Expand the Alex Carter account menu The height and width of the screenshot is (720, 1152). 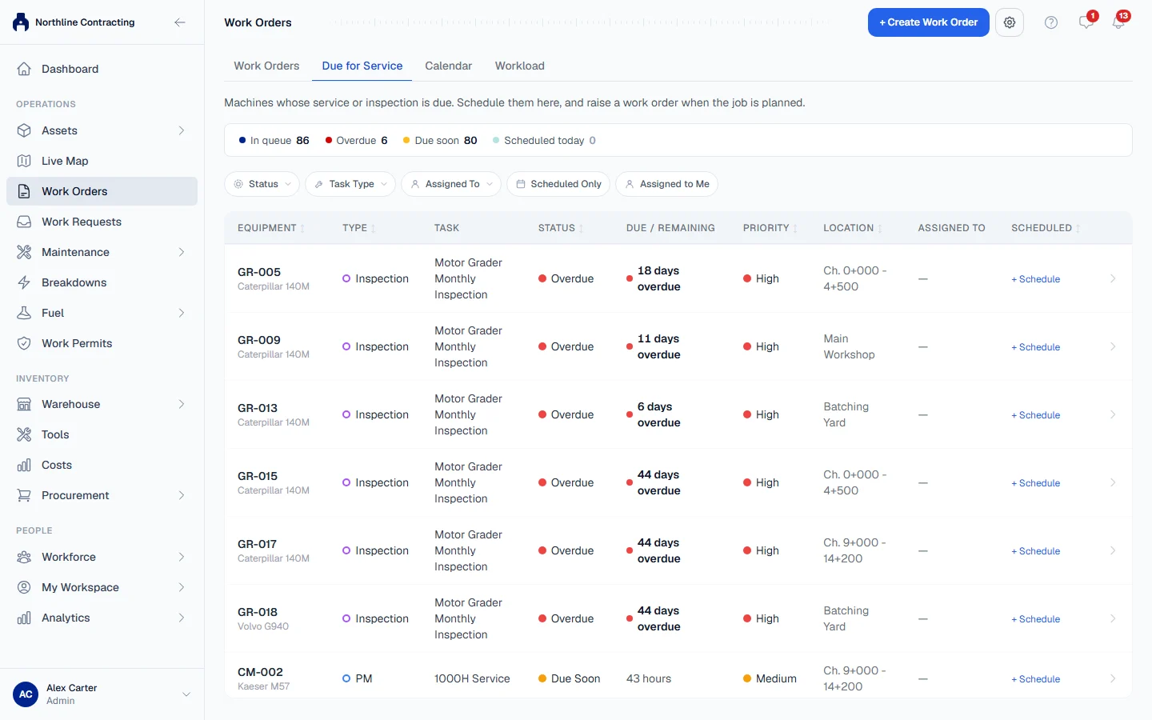point(102,694)
